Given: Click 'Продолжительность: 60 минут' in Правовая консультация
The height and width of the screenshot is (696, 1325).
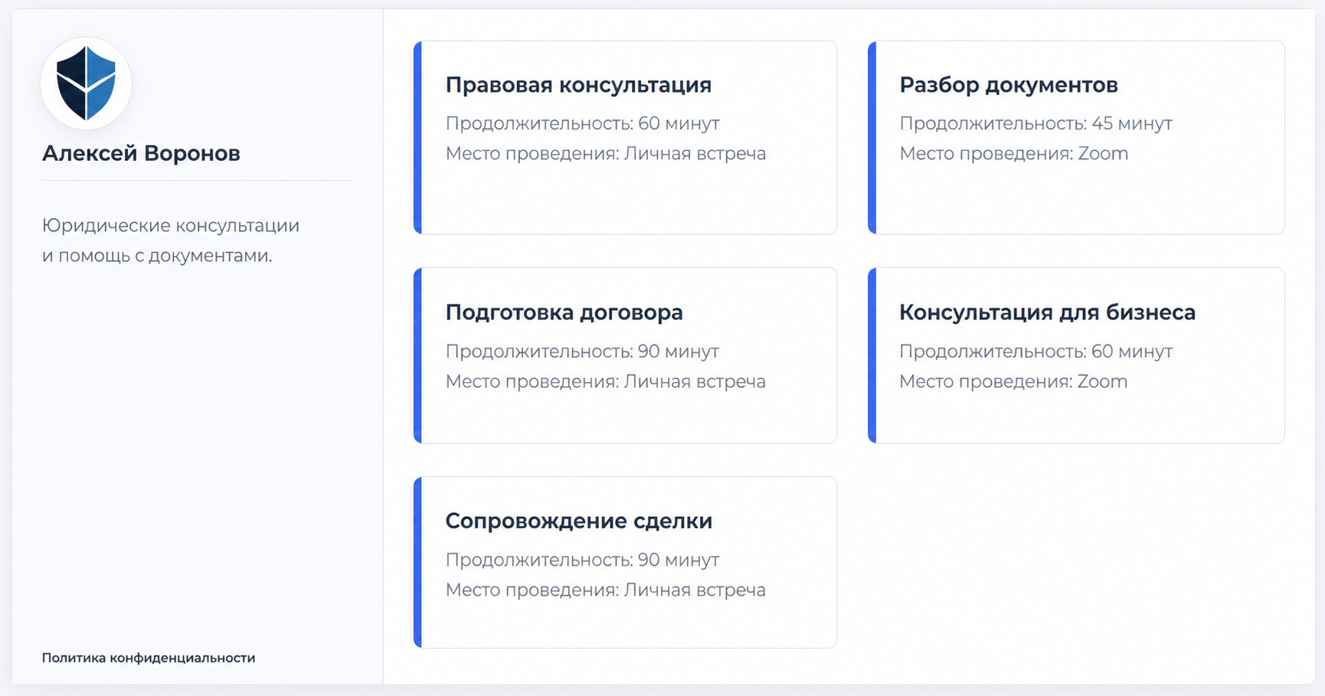Looking at the screenshot, I should tap(582, 123).
